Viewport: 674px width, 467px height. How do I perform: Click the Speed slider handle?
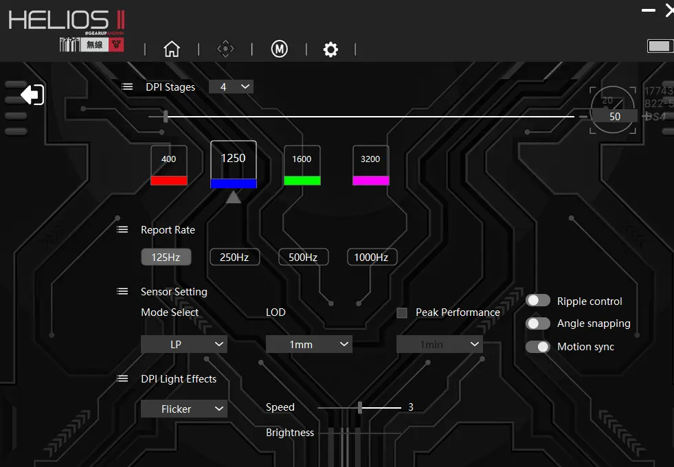point(360,407)
